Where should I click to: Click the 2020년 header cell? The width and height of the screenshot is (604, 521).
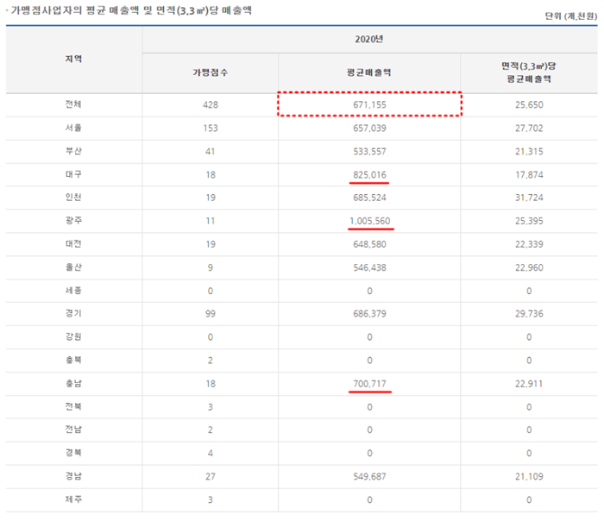(369, 40)
